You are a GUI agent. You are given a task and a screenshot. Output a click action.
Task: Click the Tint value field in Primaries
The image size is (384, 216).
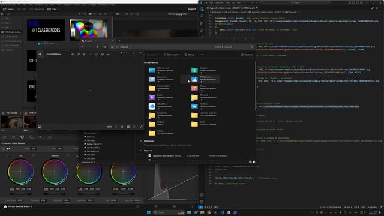(59, 149)
